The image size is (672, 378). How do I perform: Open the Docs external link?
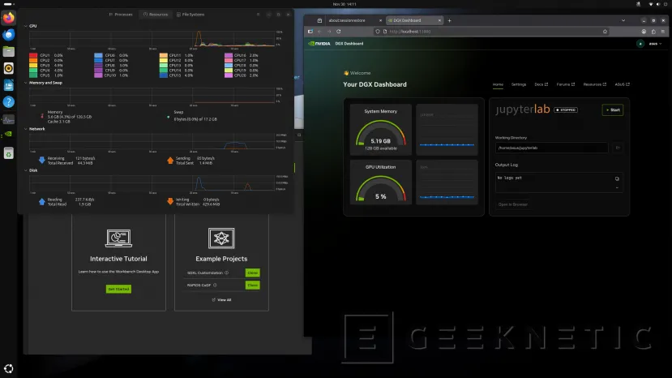coord(541,84)
